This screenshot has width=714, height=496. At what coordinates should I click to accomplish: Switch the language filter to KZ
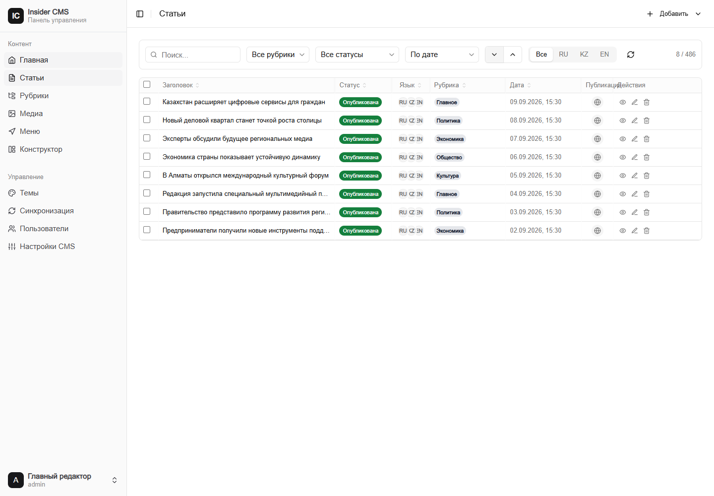point(584,55)
